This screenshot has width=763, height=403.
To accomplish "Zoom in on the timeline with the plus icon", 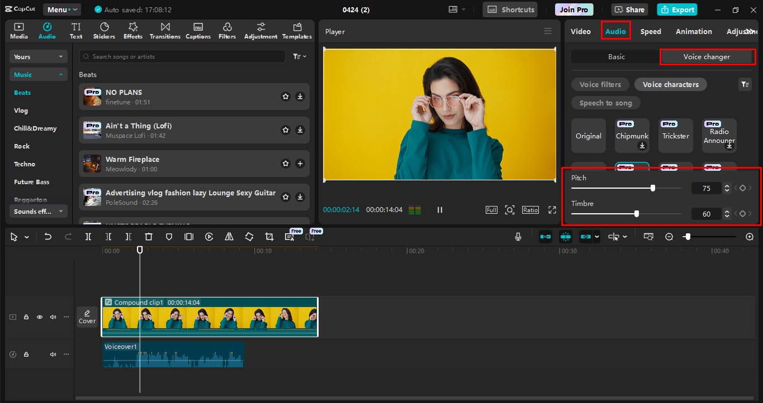I will click(x=750, y=237).
